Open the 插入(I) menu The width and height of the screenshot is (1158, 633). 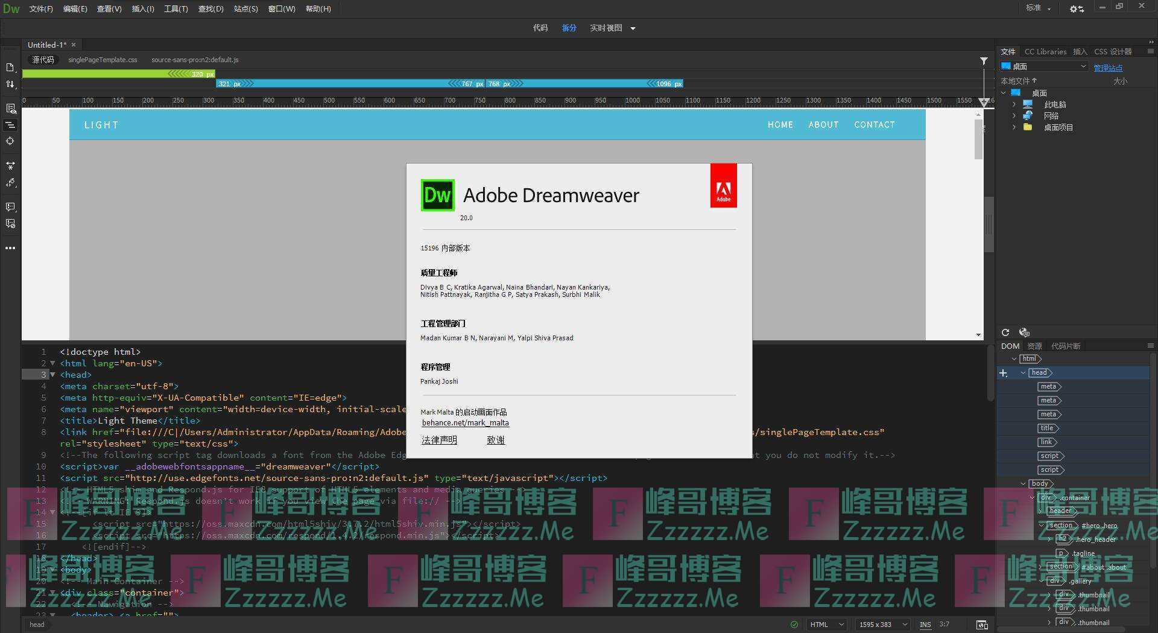click(x=143, y=9)
